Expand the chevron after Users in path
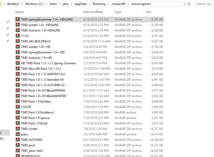This screenshot has height=157, width=214. click(x=60, y=4)
